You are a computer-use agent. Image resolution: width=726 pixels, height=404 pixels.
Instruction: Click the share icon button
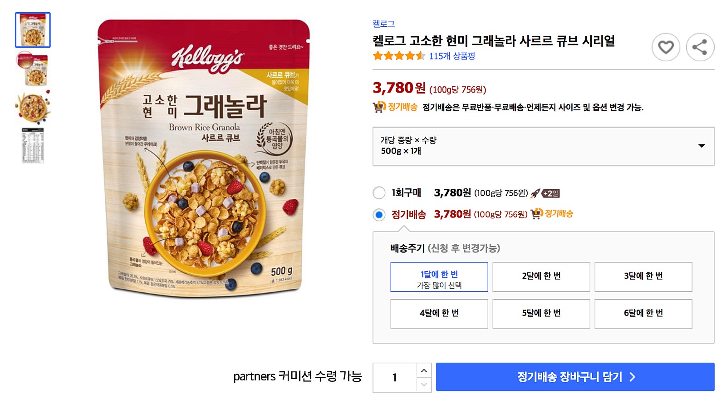pos(700,47)
